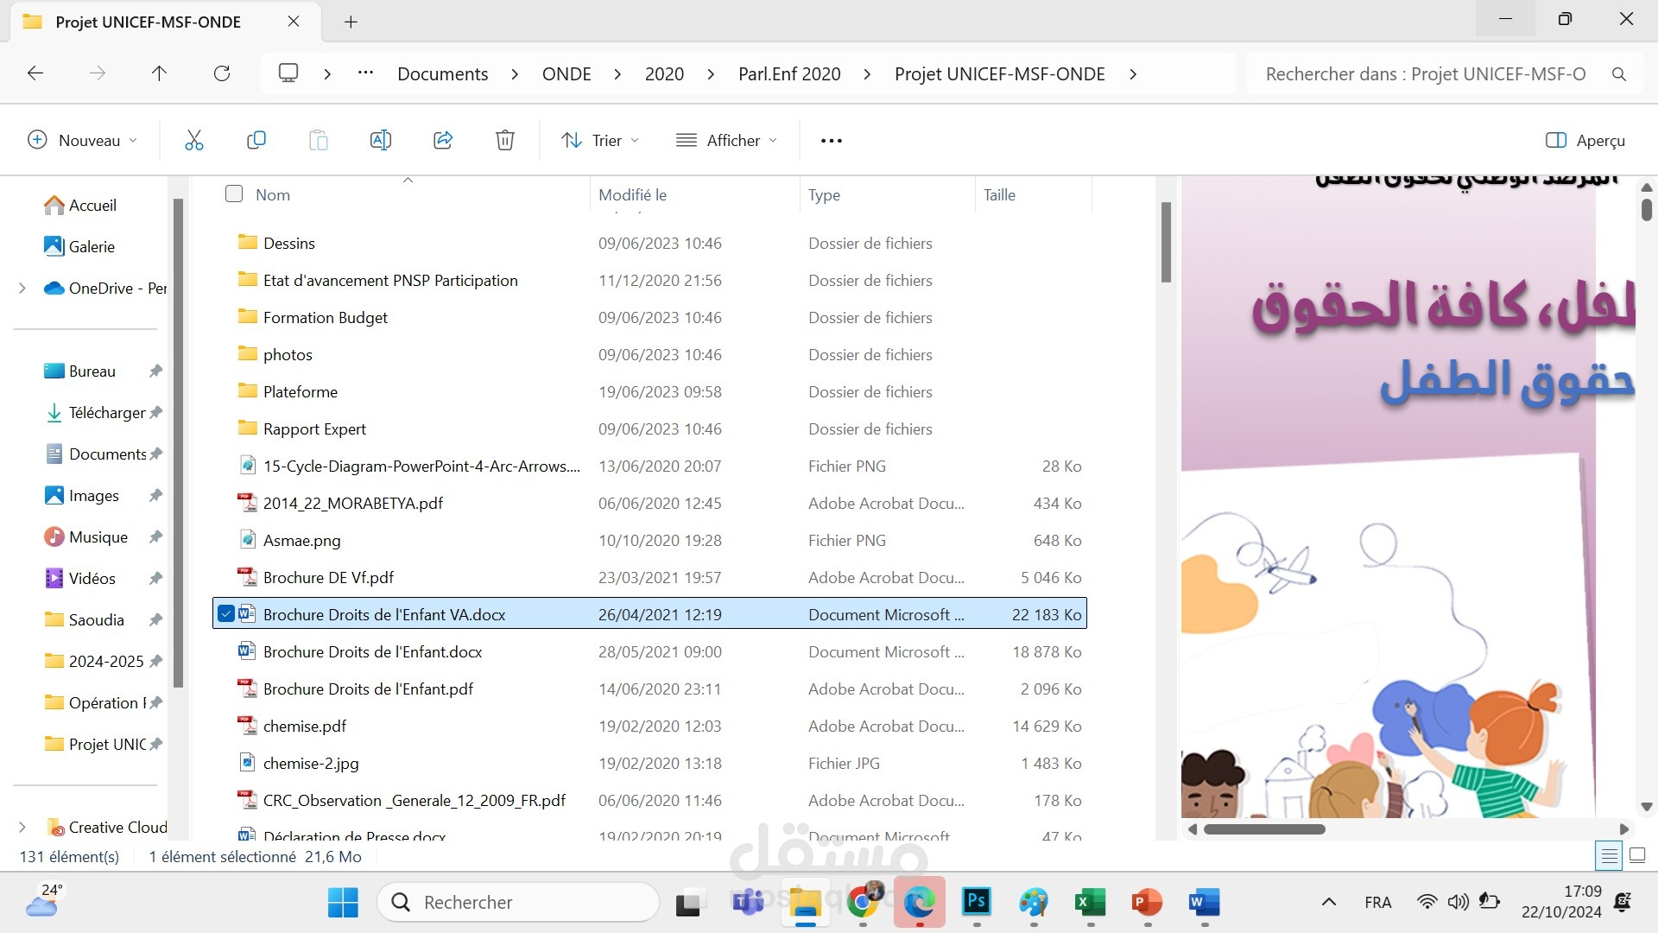Viewport: 1658px width, 933px height.
Task: Click the Refresh icon
Action: pyautogui.click(x=222, y=73)
